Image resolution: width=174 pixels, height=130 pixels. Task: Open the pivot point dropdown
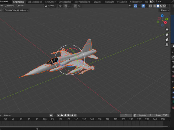tap(61, 6)
